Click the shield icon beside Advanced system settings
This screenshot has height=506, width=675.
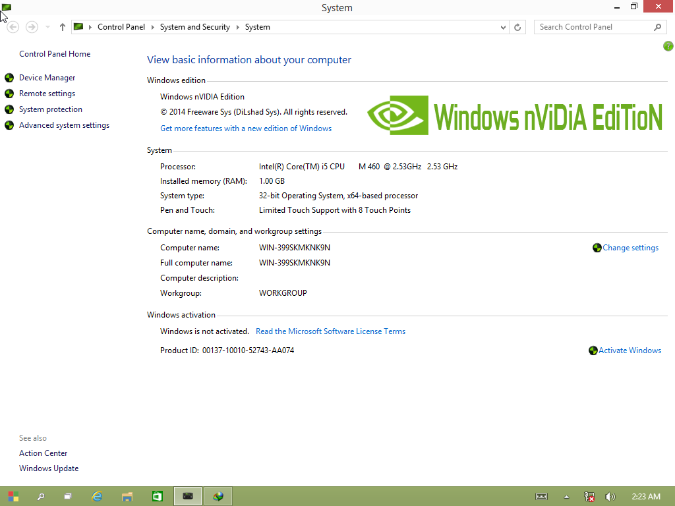(9, 125)
